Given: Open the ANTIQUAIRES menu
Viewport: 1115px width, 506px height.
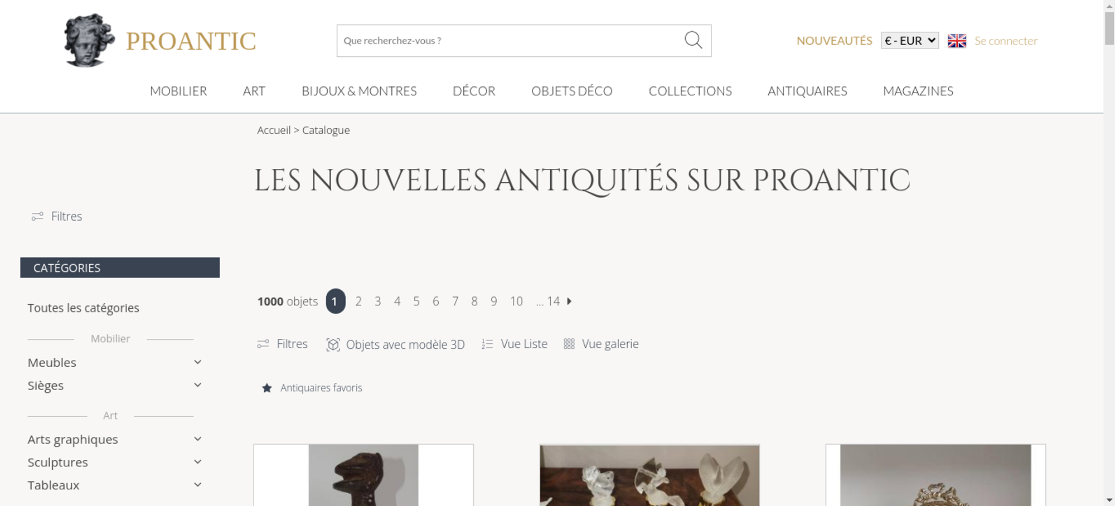Looking at the screenshot, I should tap(807, 91).
